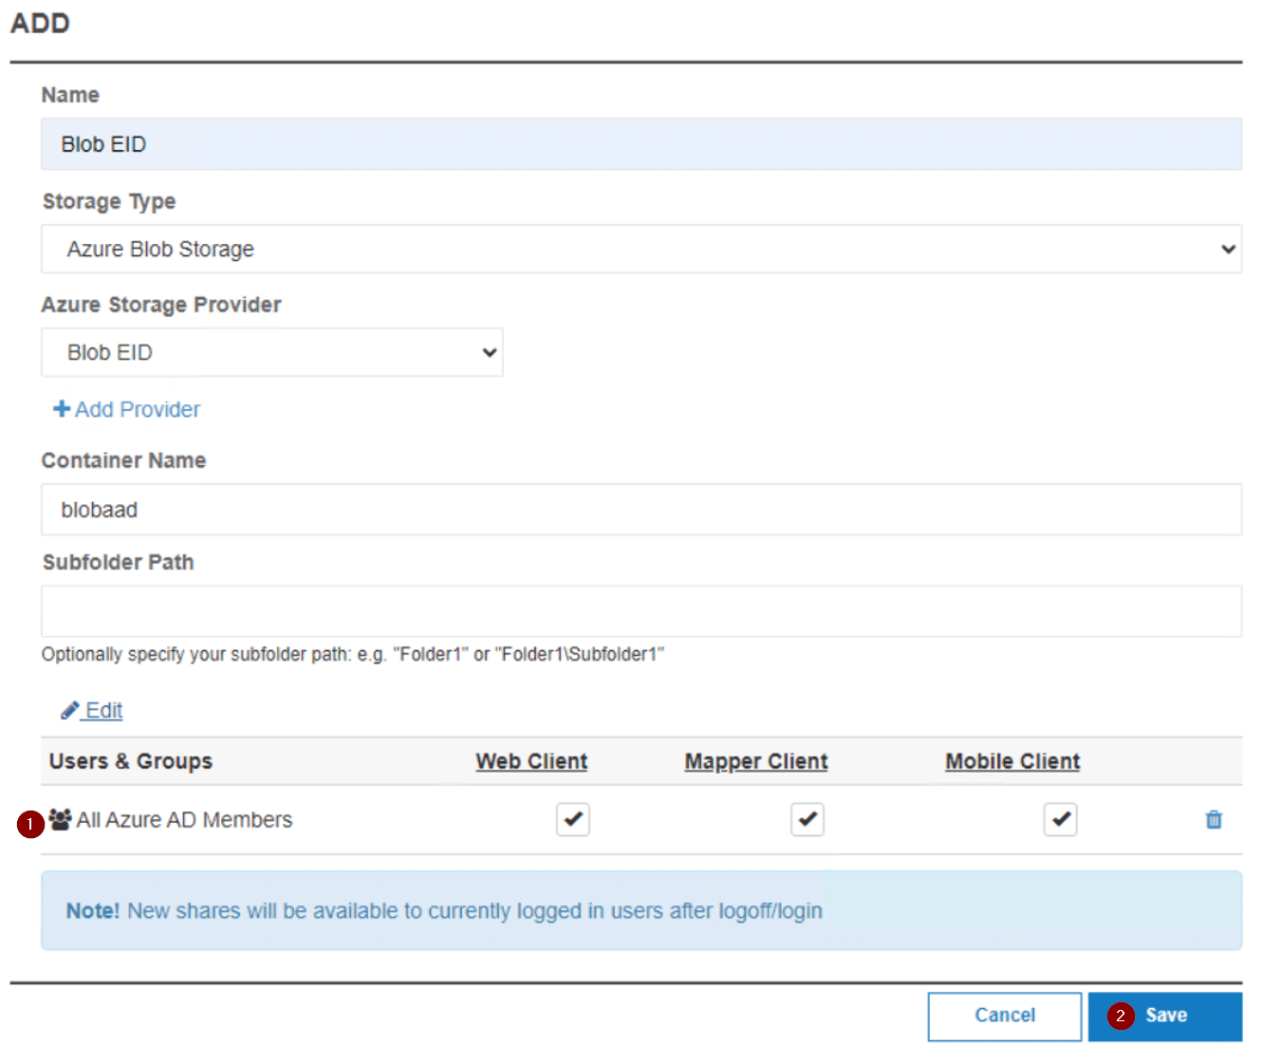Uncheck Web Client access for All Azure AD Members
This screenshot has height=1064, width=1280.
572,819
